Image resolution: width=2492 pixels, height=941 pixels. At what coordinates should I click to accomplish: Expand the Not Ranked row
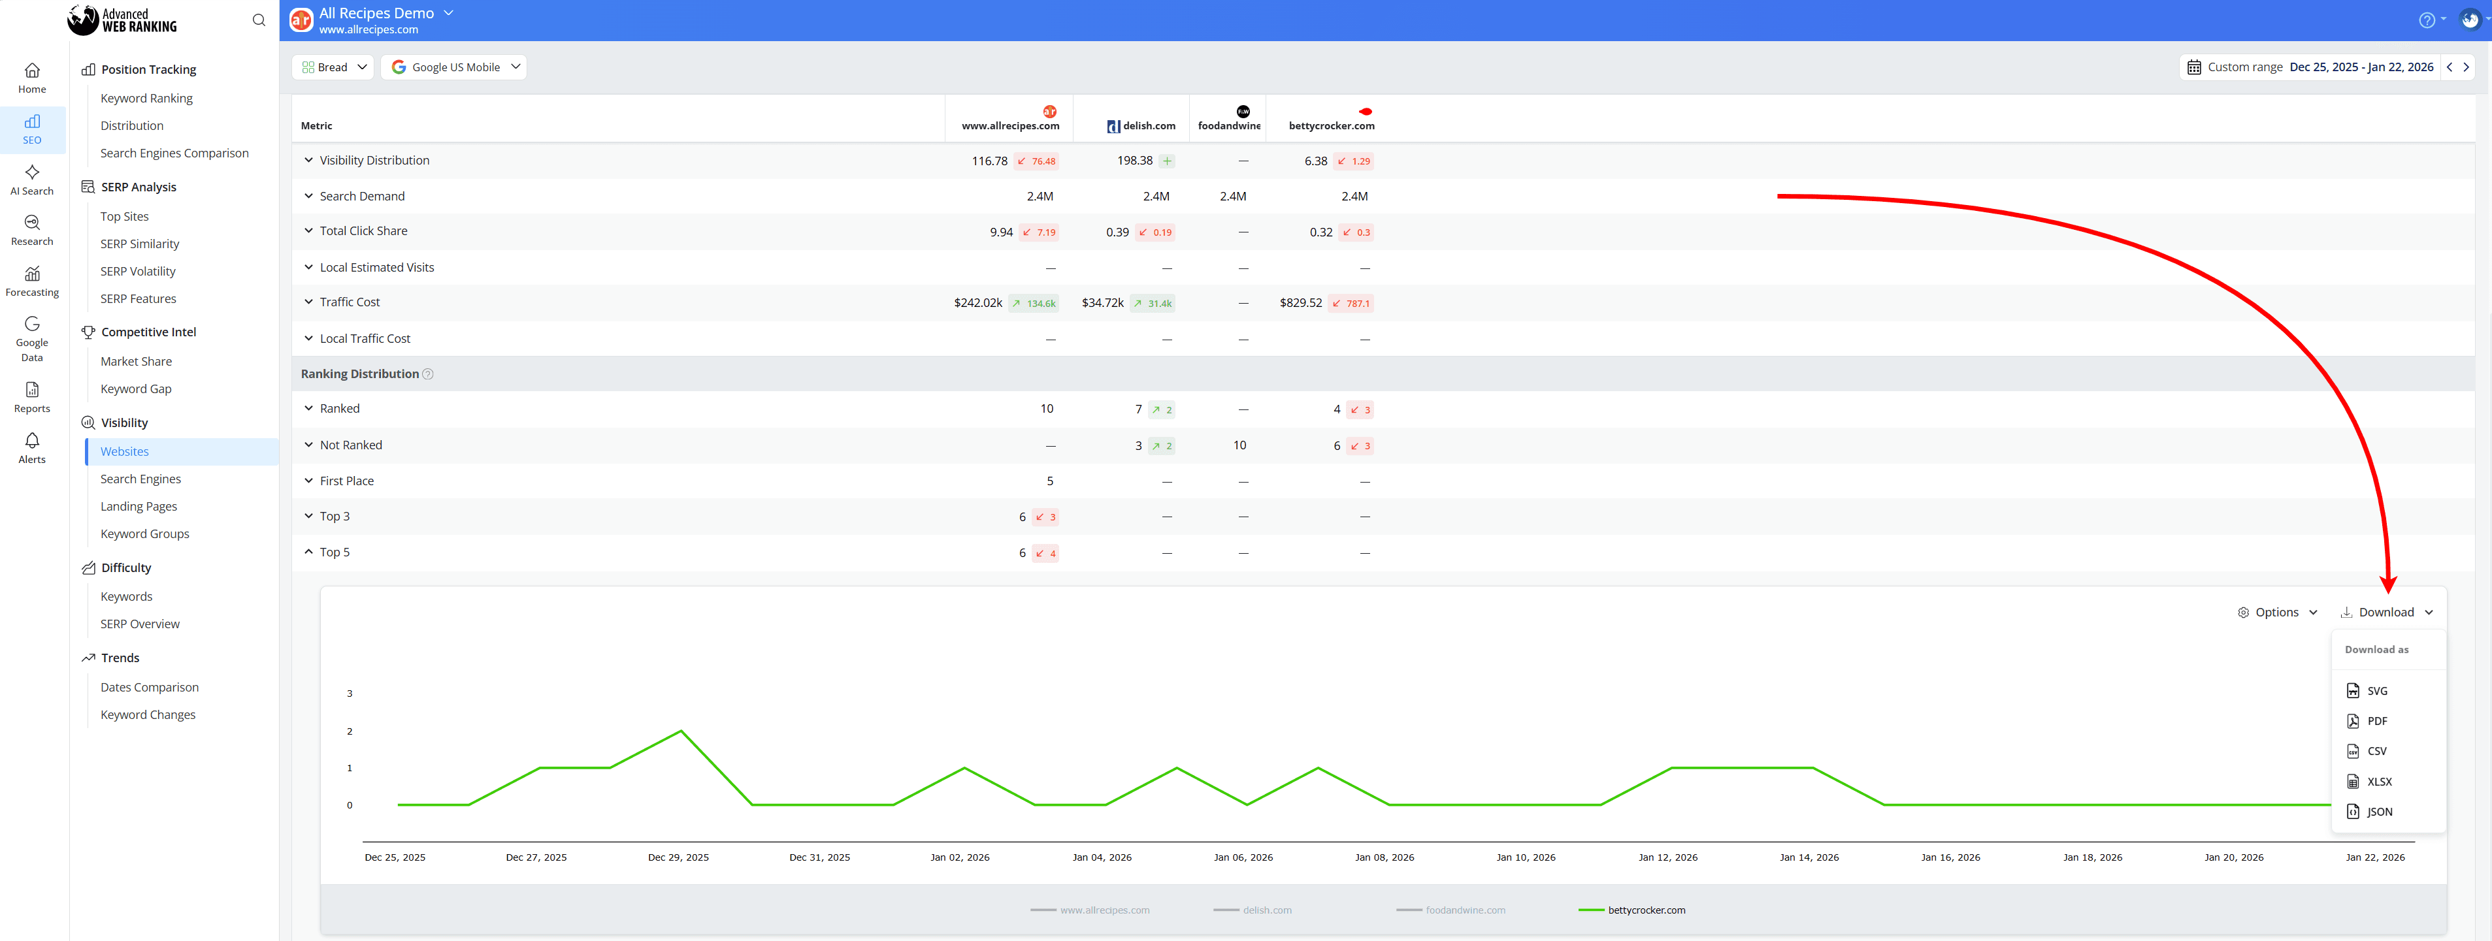pyautogui.click(x=308, y=445)
